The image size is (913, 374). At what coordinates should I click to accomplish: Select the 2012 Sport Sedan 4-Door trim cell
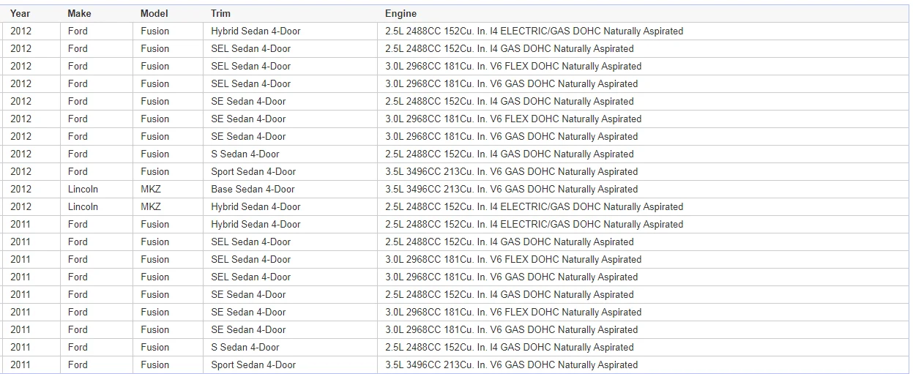(253, 171)
